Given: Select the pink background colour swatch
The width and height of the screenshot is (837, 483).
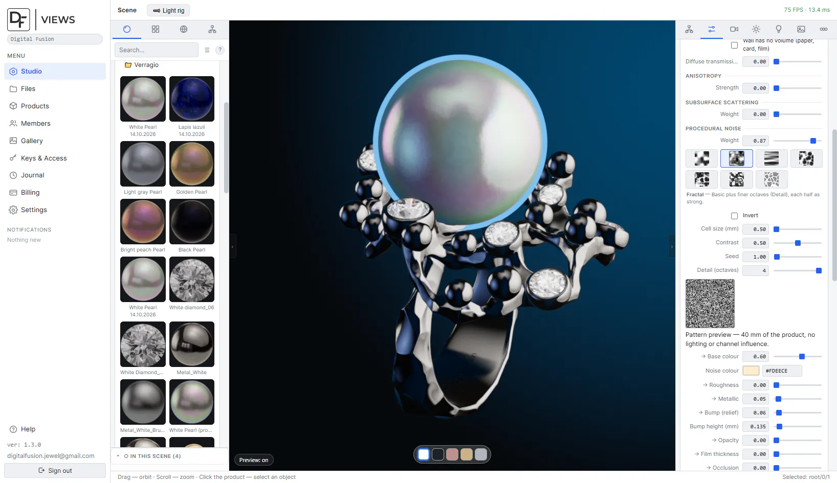Looking at the screenshot, I should (452, 454).
